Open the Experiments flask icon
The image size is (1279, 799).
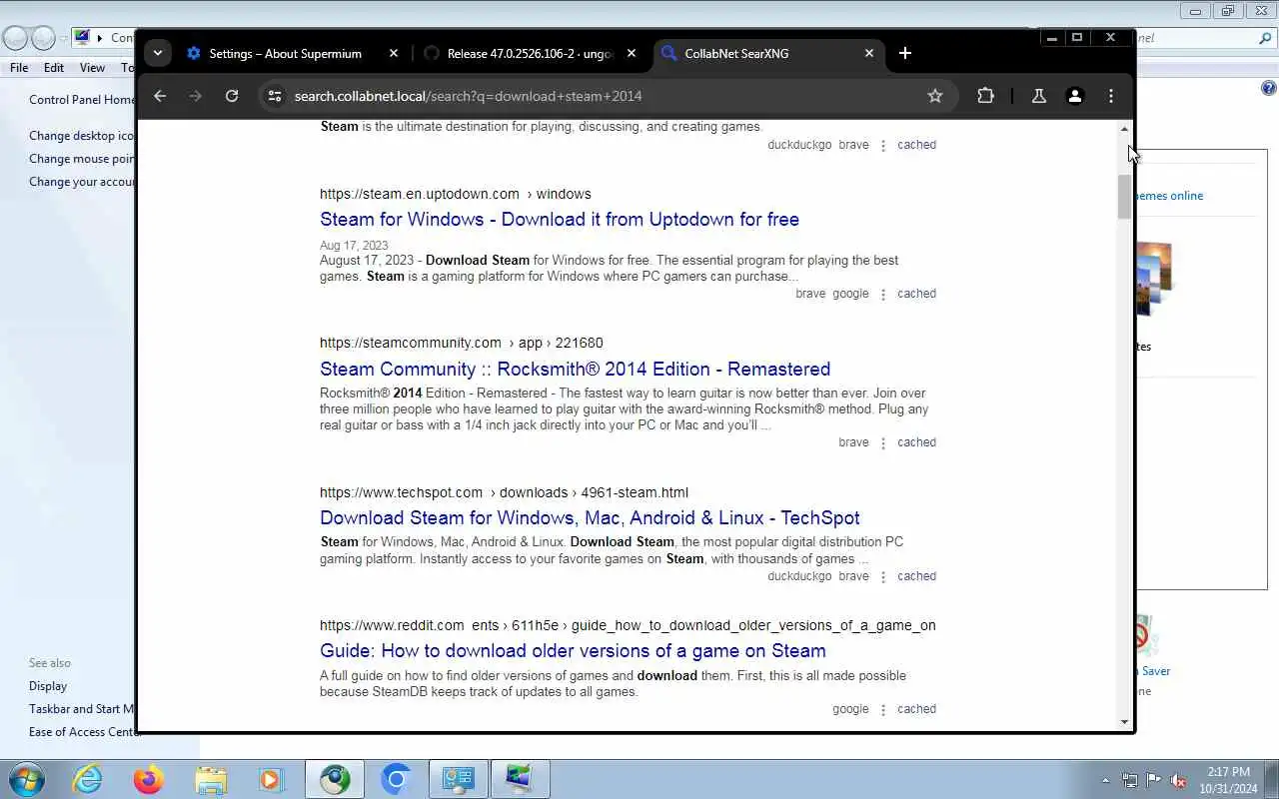pos(1039,96)
